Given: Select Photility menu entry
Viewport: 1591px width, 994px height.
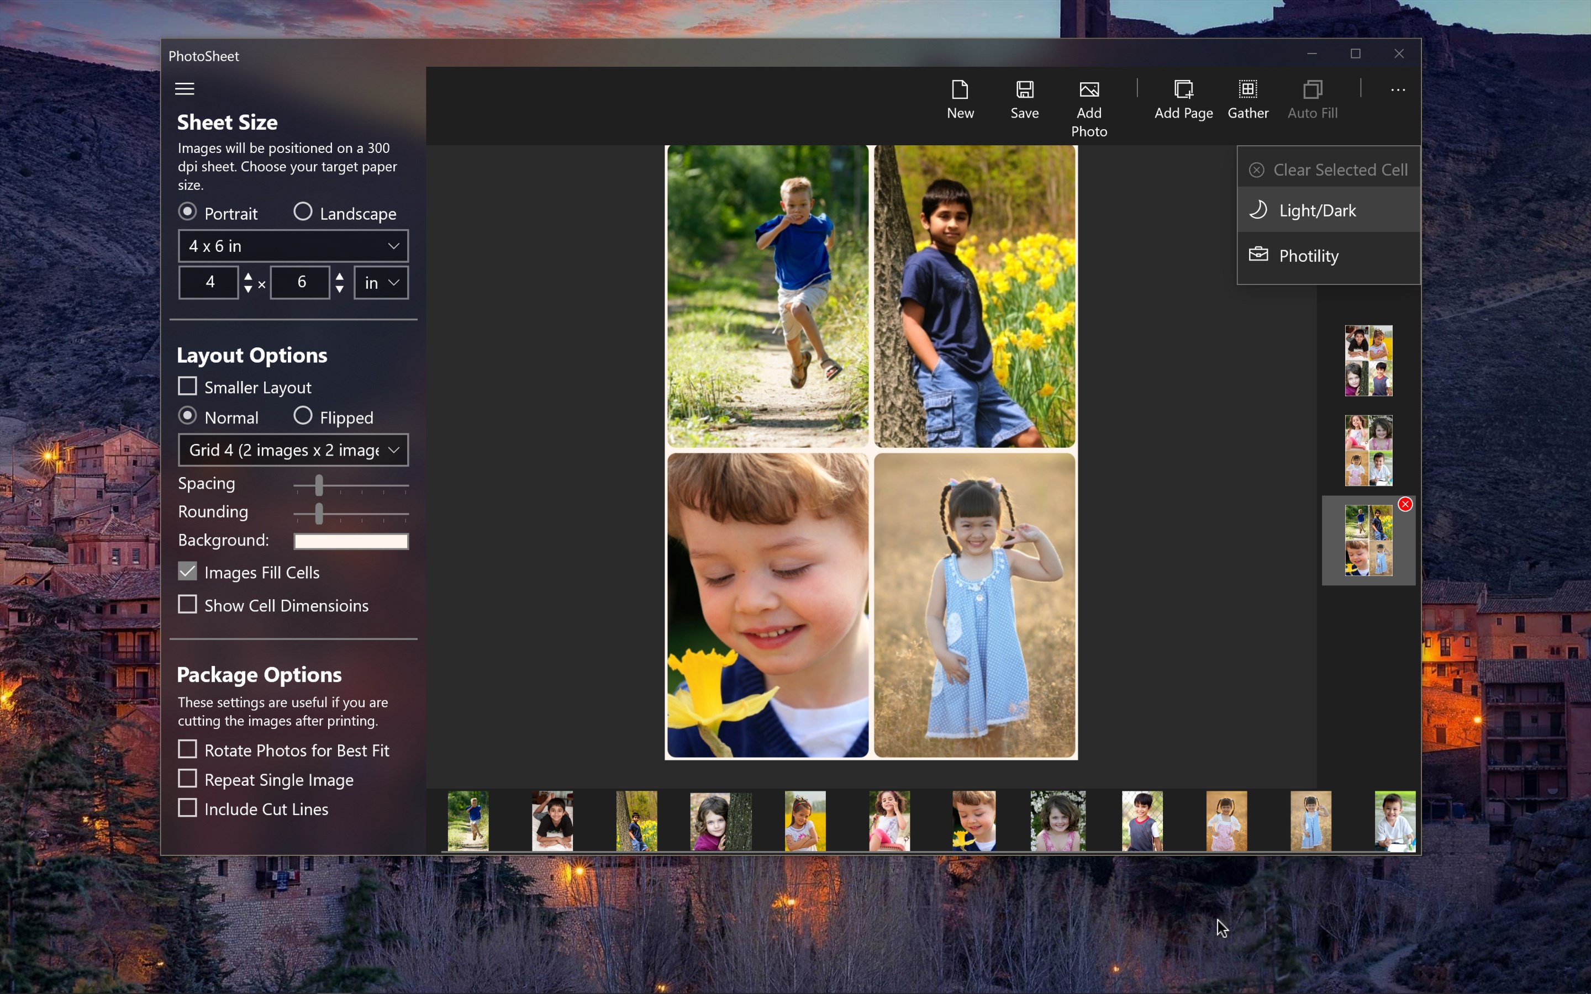Looking at the screenshot, I should click(x=1308, y=256).
